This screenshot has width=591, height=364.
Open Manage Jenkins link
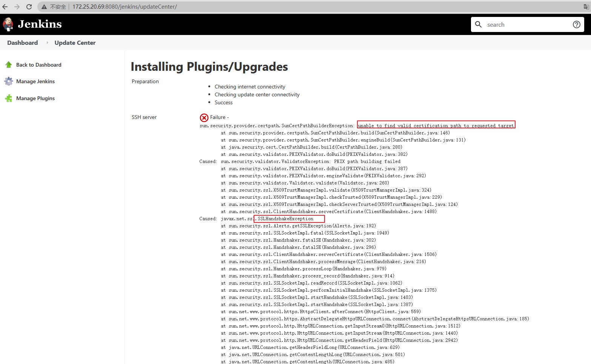tap(35, 81)
